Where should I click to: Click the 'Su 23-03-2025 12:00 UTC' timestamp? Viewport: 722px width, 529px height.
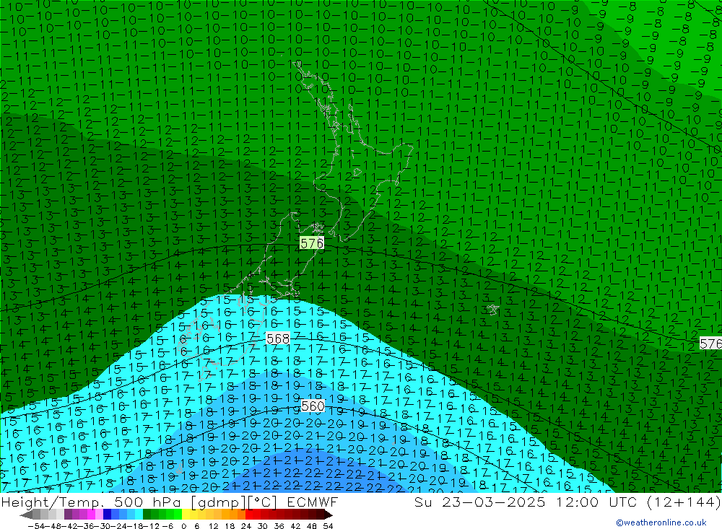pyautogui.click(x=526, y=502)
